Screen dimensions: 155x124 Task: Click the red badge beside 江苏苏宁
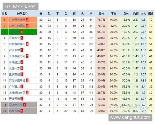(x=22, y=38)
